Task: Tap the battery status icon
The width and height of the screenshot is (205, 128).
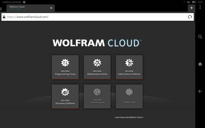Action: 194,2
